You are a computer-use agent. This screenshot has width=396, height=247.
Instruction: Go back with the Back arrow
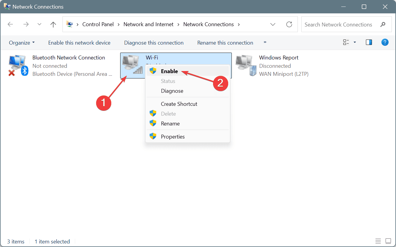click(x=10, y=24)
